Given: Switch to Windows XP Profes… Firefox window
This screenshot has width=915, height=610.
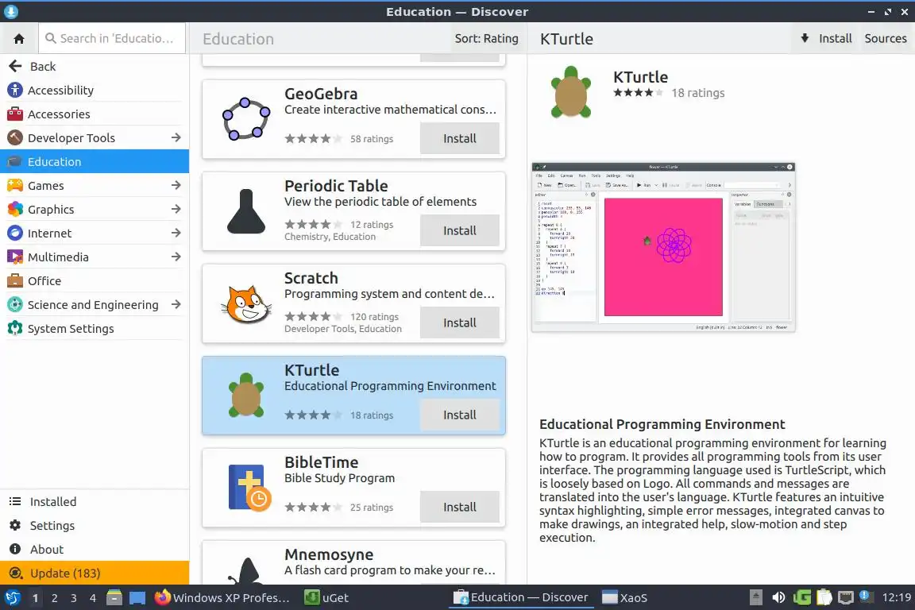Looking at the screenshot, I should pos(222,598).
